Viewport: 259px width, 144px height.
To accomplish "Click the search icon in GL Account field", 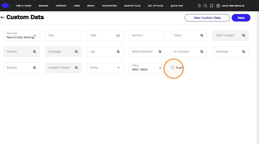I will coord(202,51).
